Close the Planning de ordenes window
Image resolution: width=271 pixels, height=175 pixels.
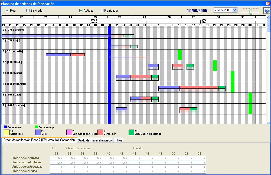tap(268, 4)
